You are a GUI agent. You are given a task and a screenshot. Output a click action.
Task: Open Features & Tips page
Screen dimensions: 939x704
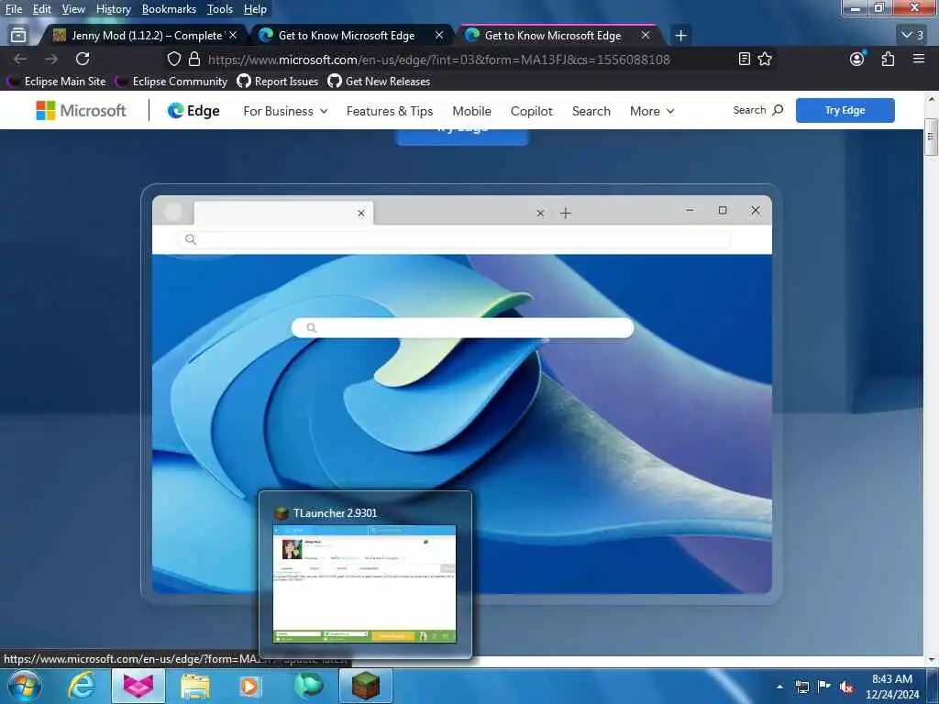point(389,111)
